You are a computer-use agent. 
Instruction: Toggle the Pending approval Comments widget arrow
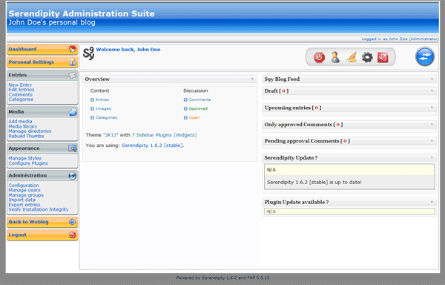(x=432, y=141)
